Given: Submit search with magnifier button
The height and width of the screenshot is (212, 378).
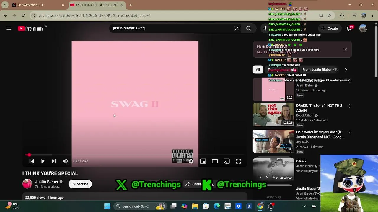Looking at the screenshot, I should (249, 28).
